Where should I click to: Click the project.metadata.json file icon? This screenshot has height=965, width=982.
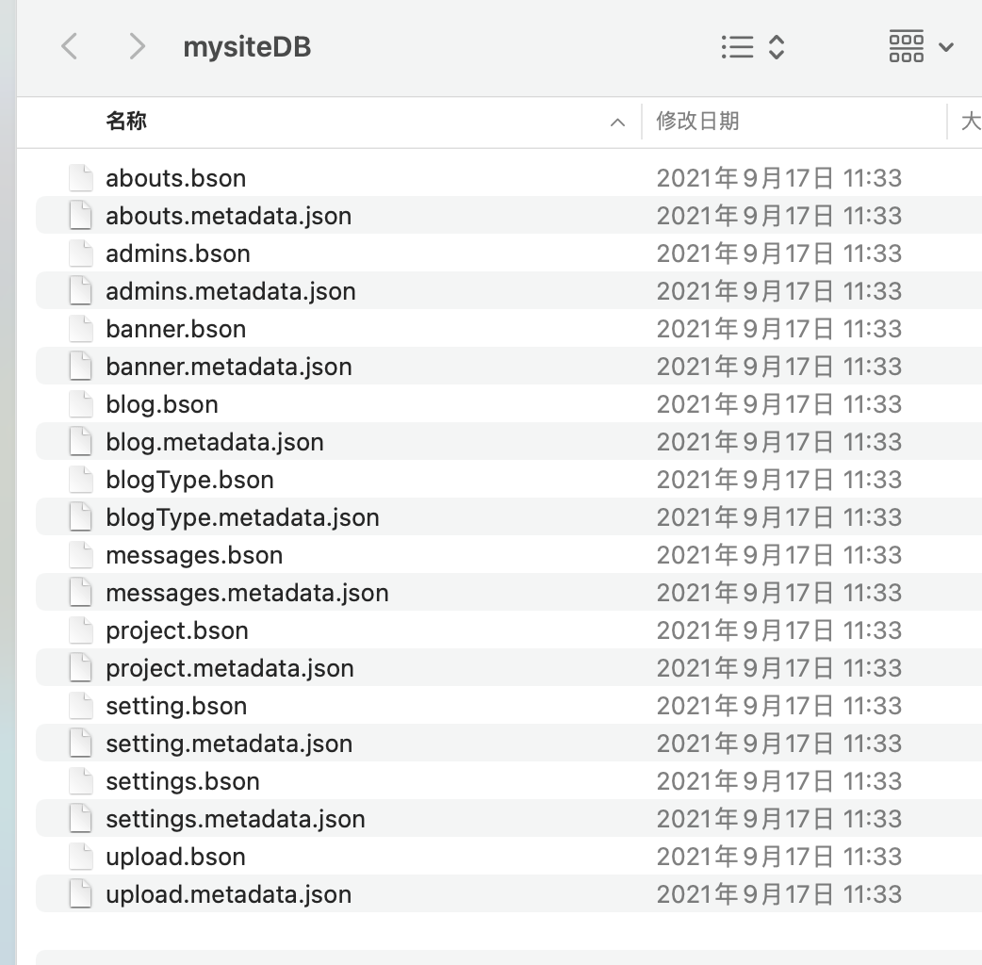(81, 668)
